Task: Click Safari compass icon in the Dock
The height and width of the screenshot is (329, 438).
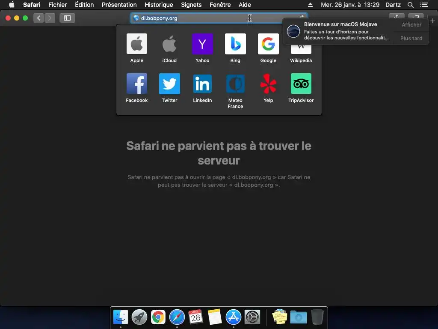Action: click(x=177, y=317)
